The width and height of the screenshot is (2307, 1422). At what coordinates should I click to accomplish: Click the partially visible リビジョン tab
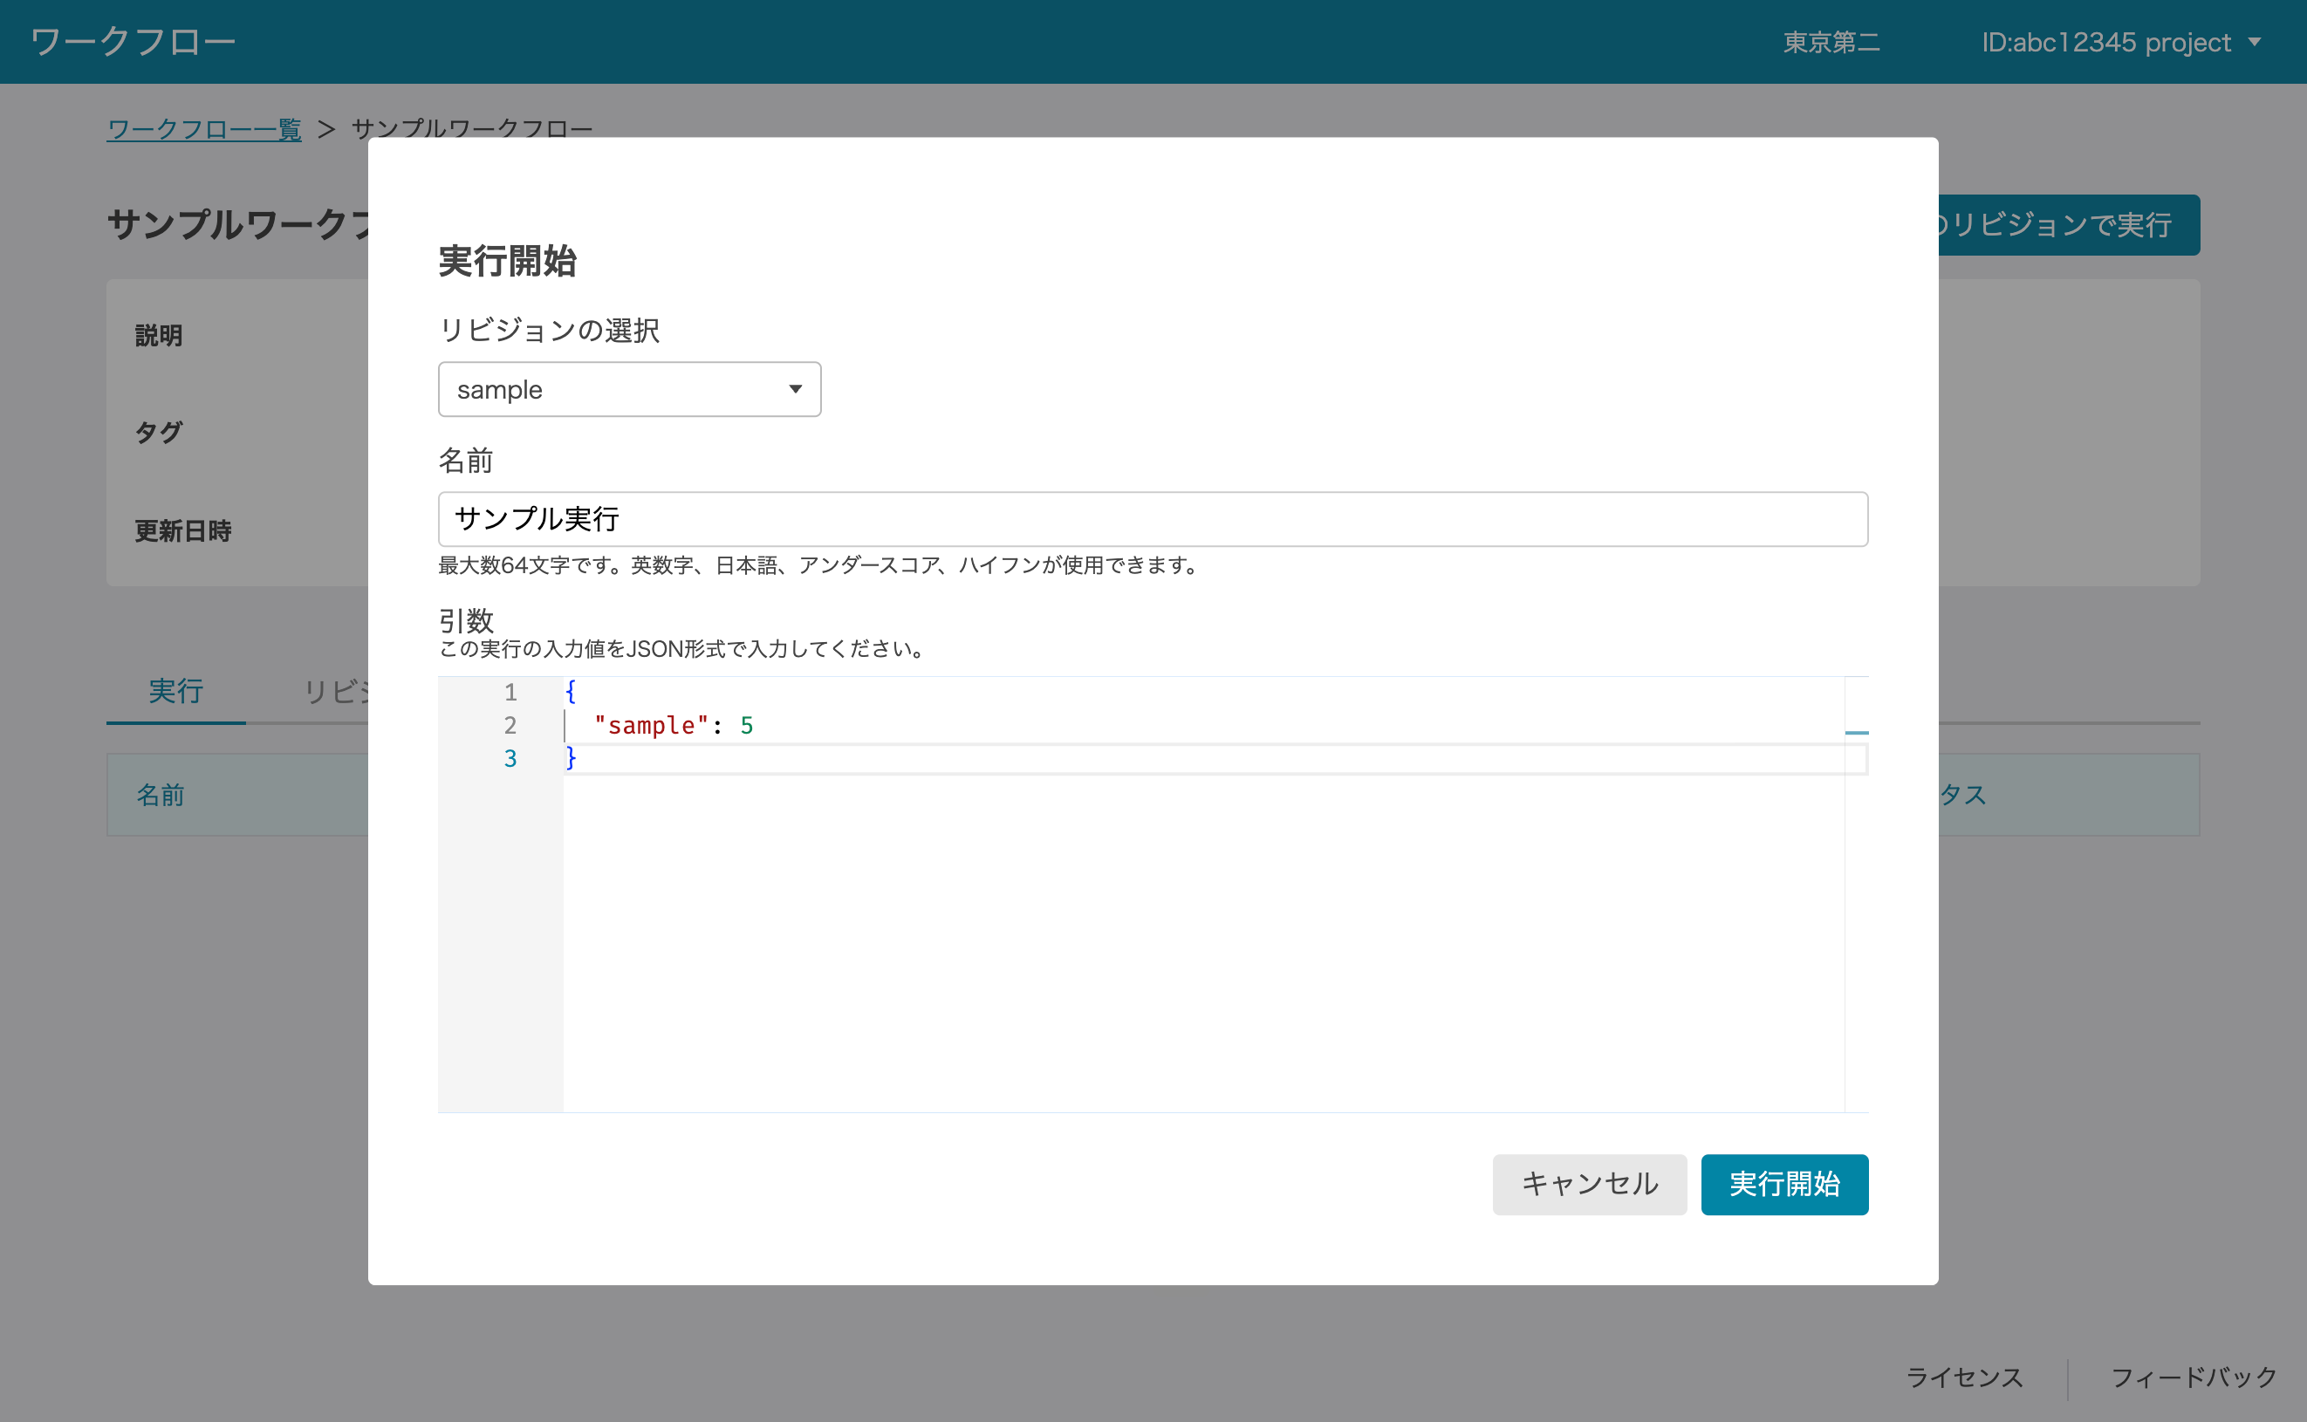click(x=336, y=692)
